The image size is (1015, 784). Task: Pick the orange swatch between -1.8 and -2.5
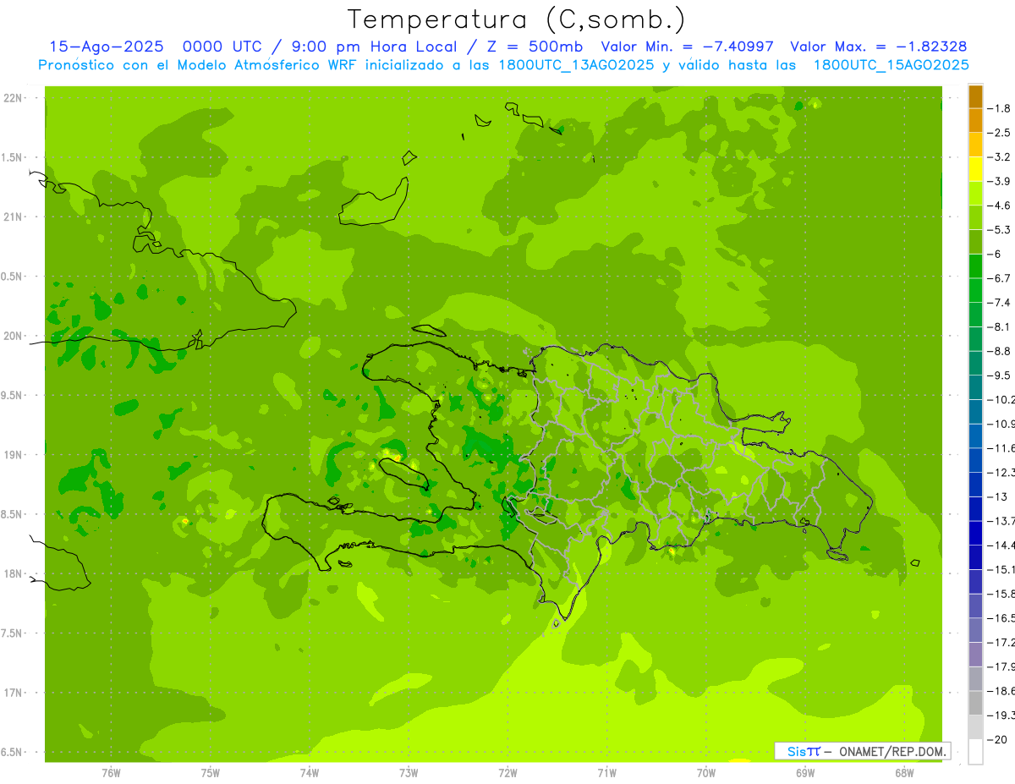pyautogui.click(x=975, y=121)
